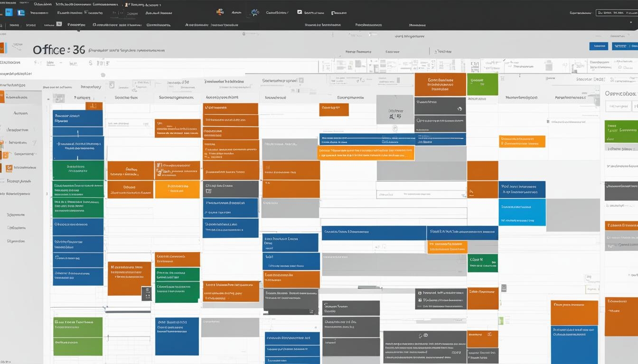
Task: Click the multicolored orange icon in top bar
Action: [220, 12]
